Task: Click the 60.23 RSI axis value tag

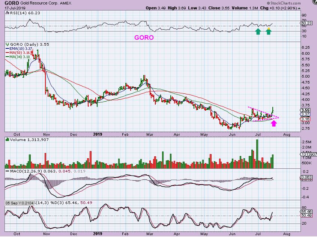Action: point(306,23)
